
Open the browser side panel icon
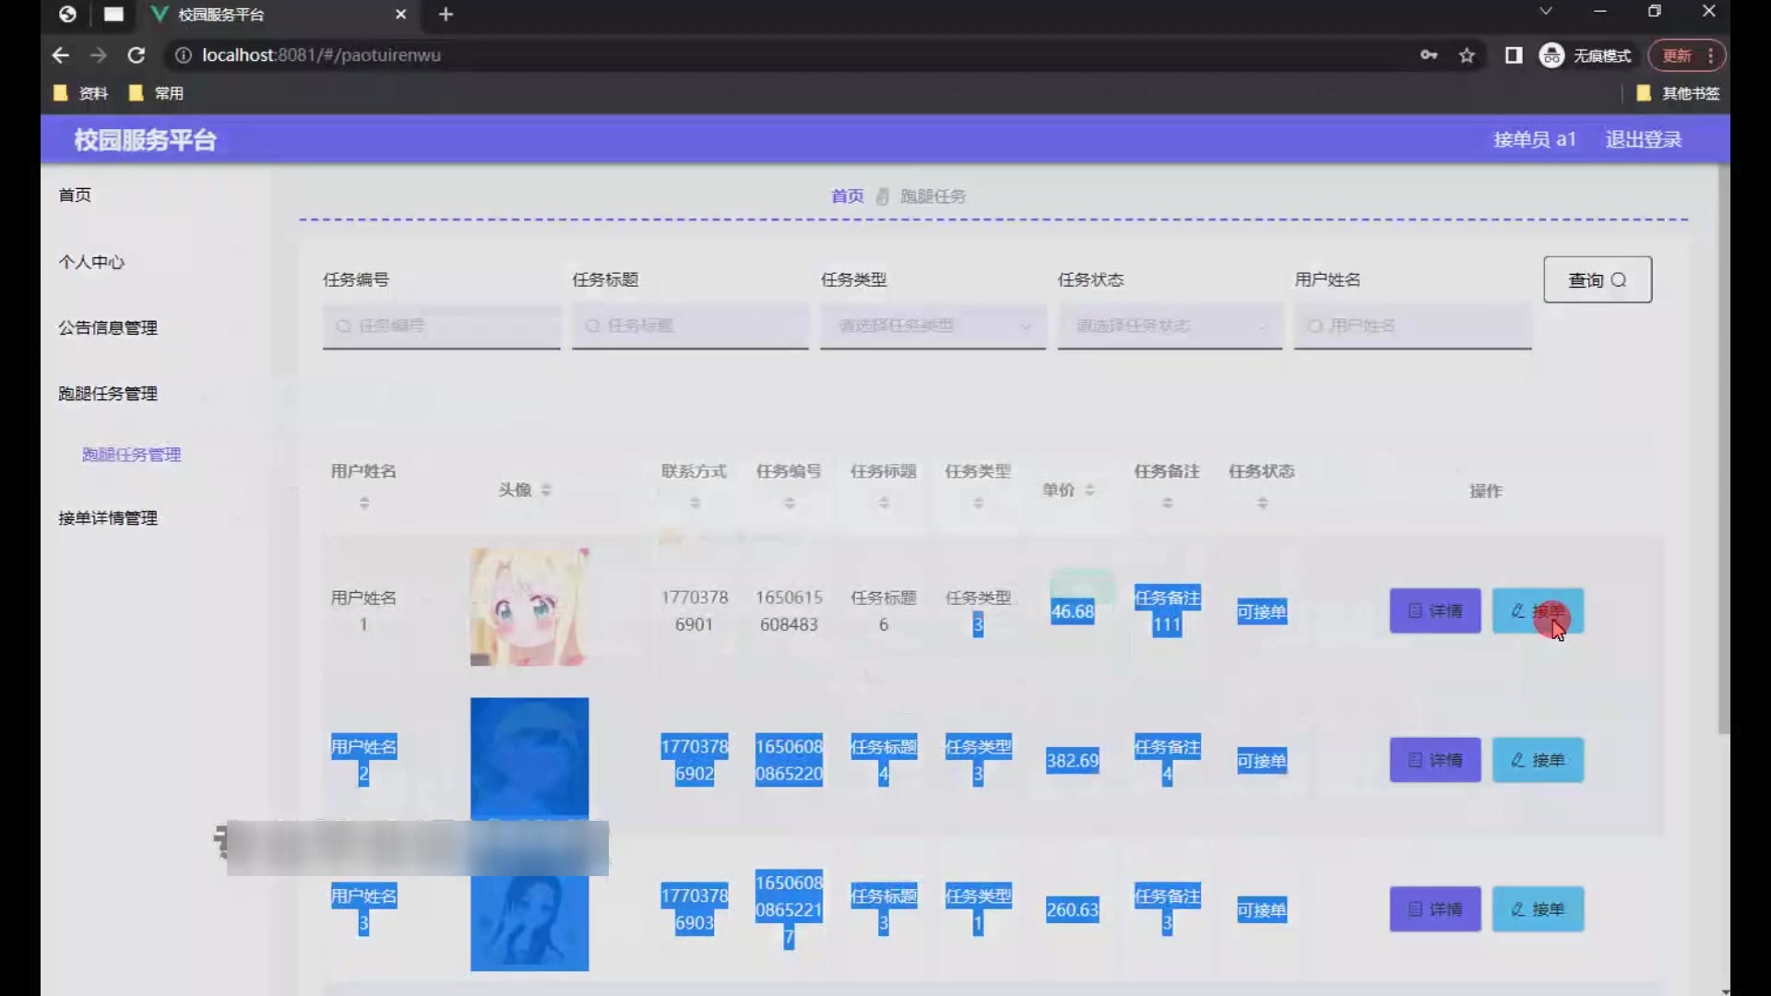coord(1514,55)
